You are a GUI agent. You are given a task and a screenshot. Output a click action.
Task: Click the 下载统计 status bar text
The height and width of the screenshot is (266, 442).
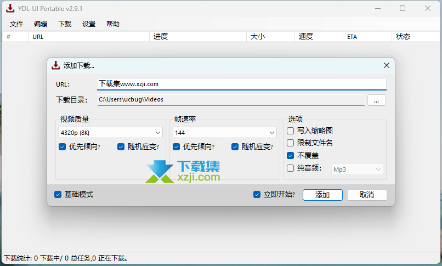(x=66, y=258)
